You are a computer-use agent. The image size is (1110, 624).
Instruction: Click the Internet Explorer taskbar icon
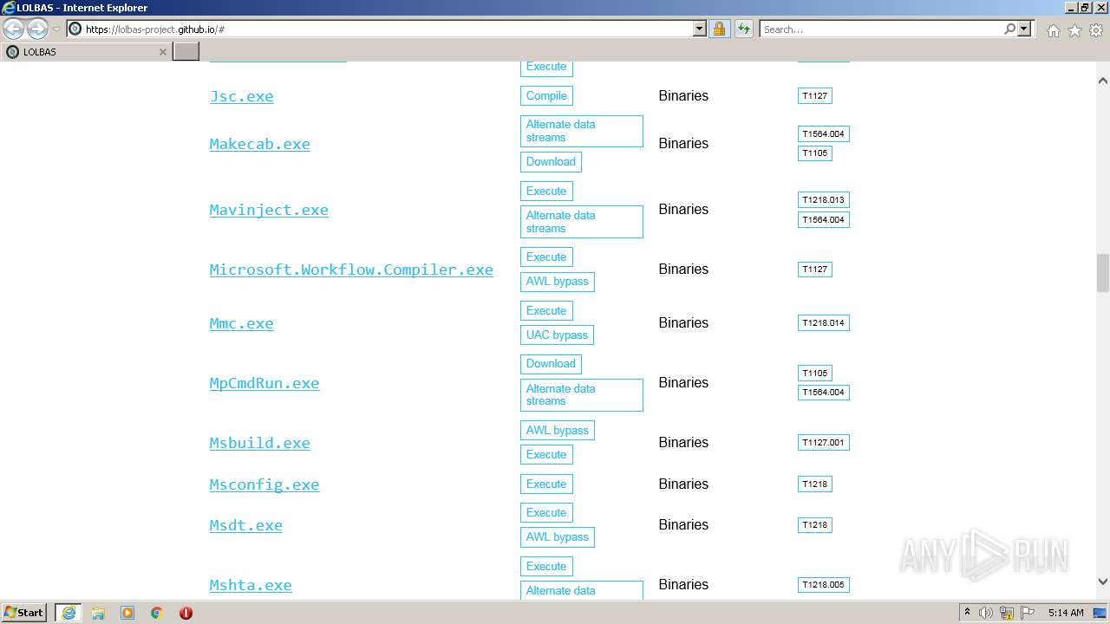pos(68,613)
